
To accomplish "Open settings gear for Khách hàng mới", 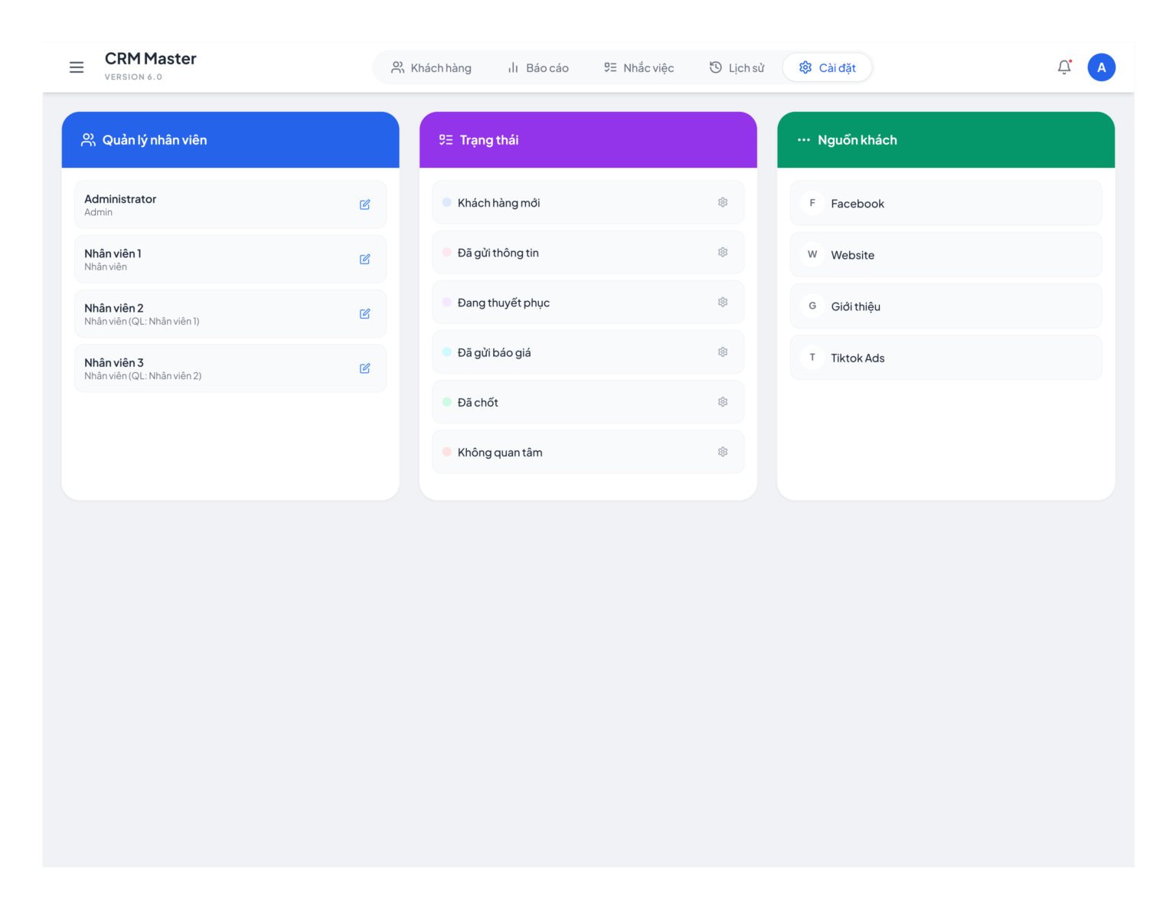I will [723, 202].
